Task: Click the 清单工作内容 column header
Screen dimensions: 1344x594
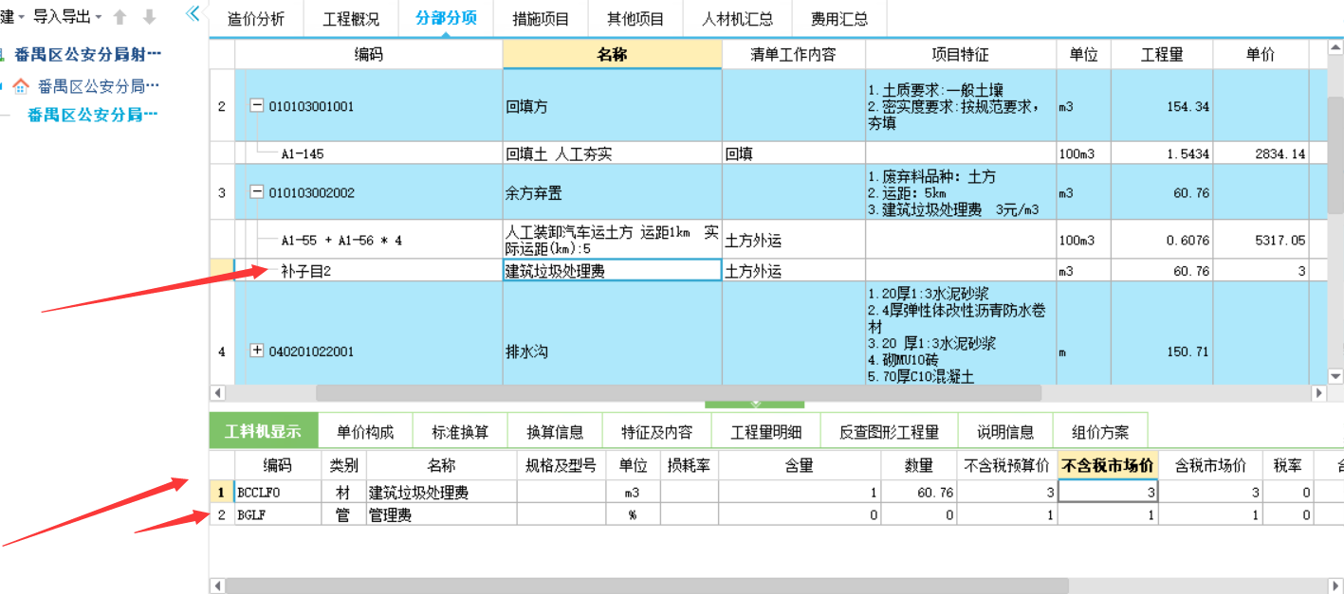Action: [x=794, y=55]
